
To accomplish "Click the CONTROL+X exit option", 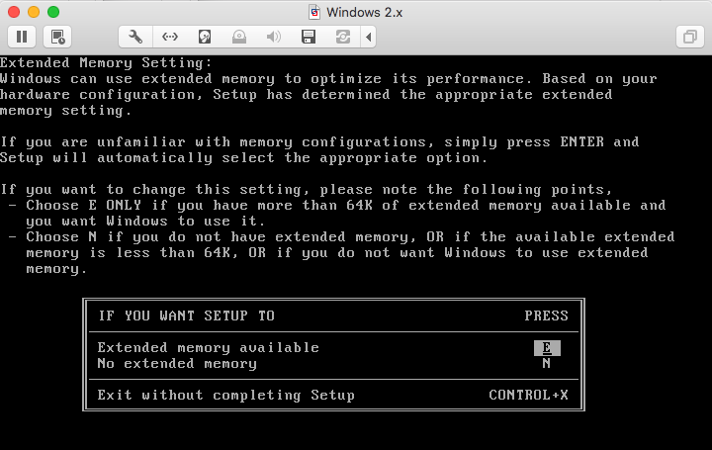I will pyautogui.click(x=528, y=395).
